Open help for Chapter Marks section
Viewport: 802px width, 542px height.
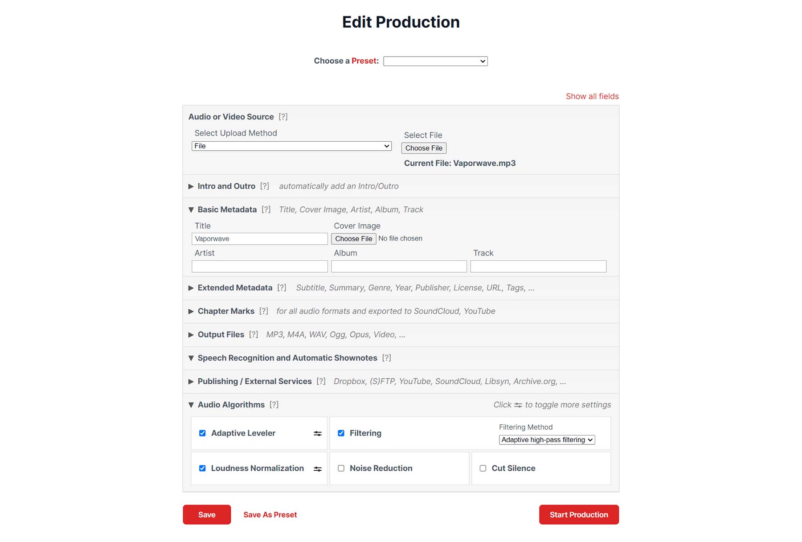pyautogui.click(x=265, y=311)
